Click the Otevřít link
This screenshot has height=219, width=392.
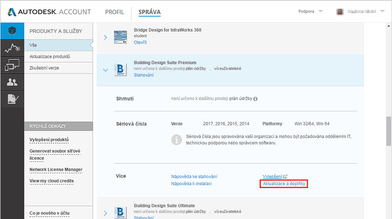coord(140,43)
